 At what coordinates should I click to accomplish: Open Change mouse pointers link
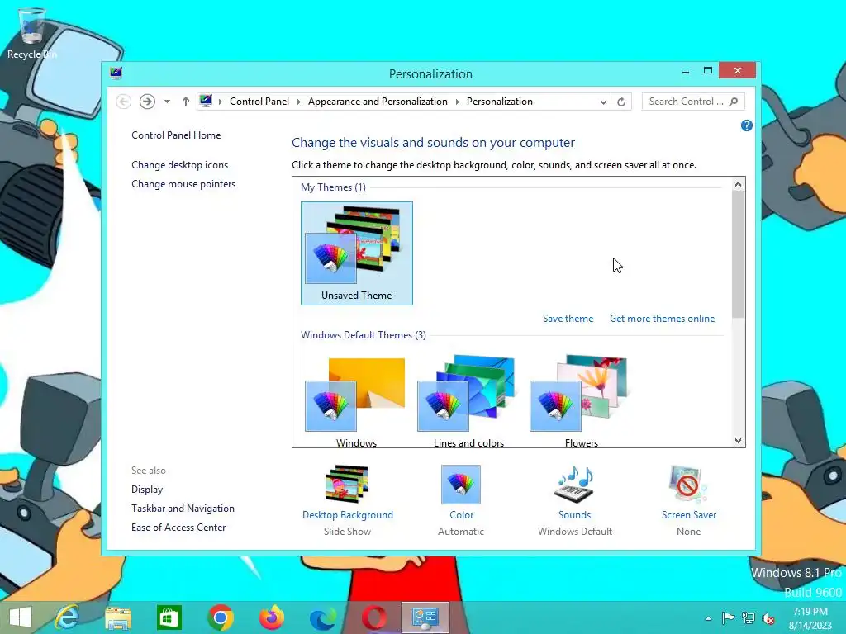click(x=183, y=184)
